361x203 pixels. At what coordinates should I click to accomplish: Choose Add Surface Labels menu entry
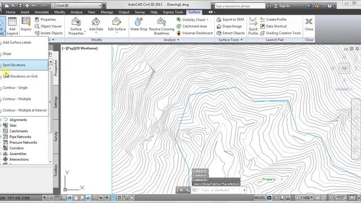(x=24, y=42)
